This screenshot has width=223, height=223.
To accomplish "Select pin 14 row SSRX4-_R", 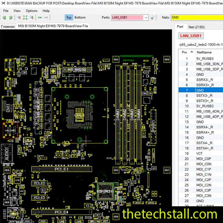I will [201, 127].
